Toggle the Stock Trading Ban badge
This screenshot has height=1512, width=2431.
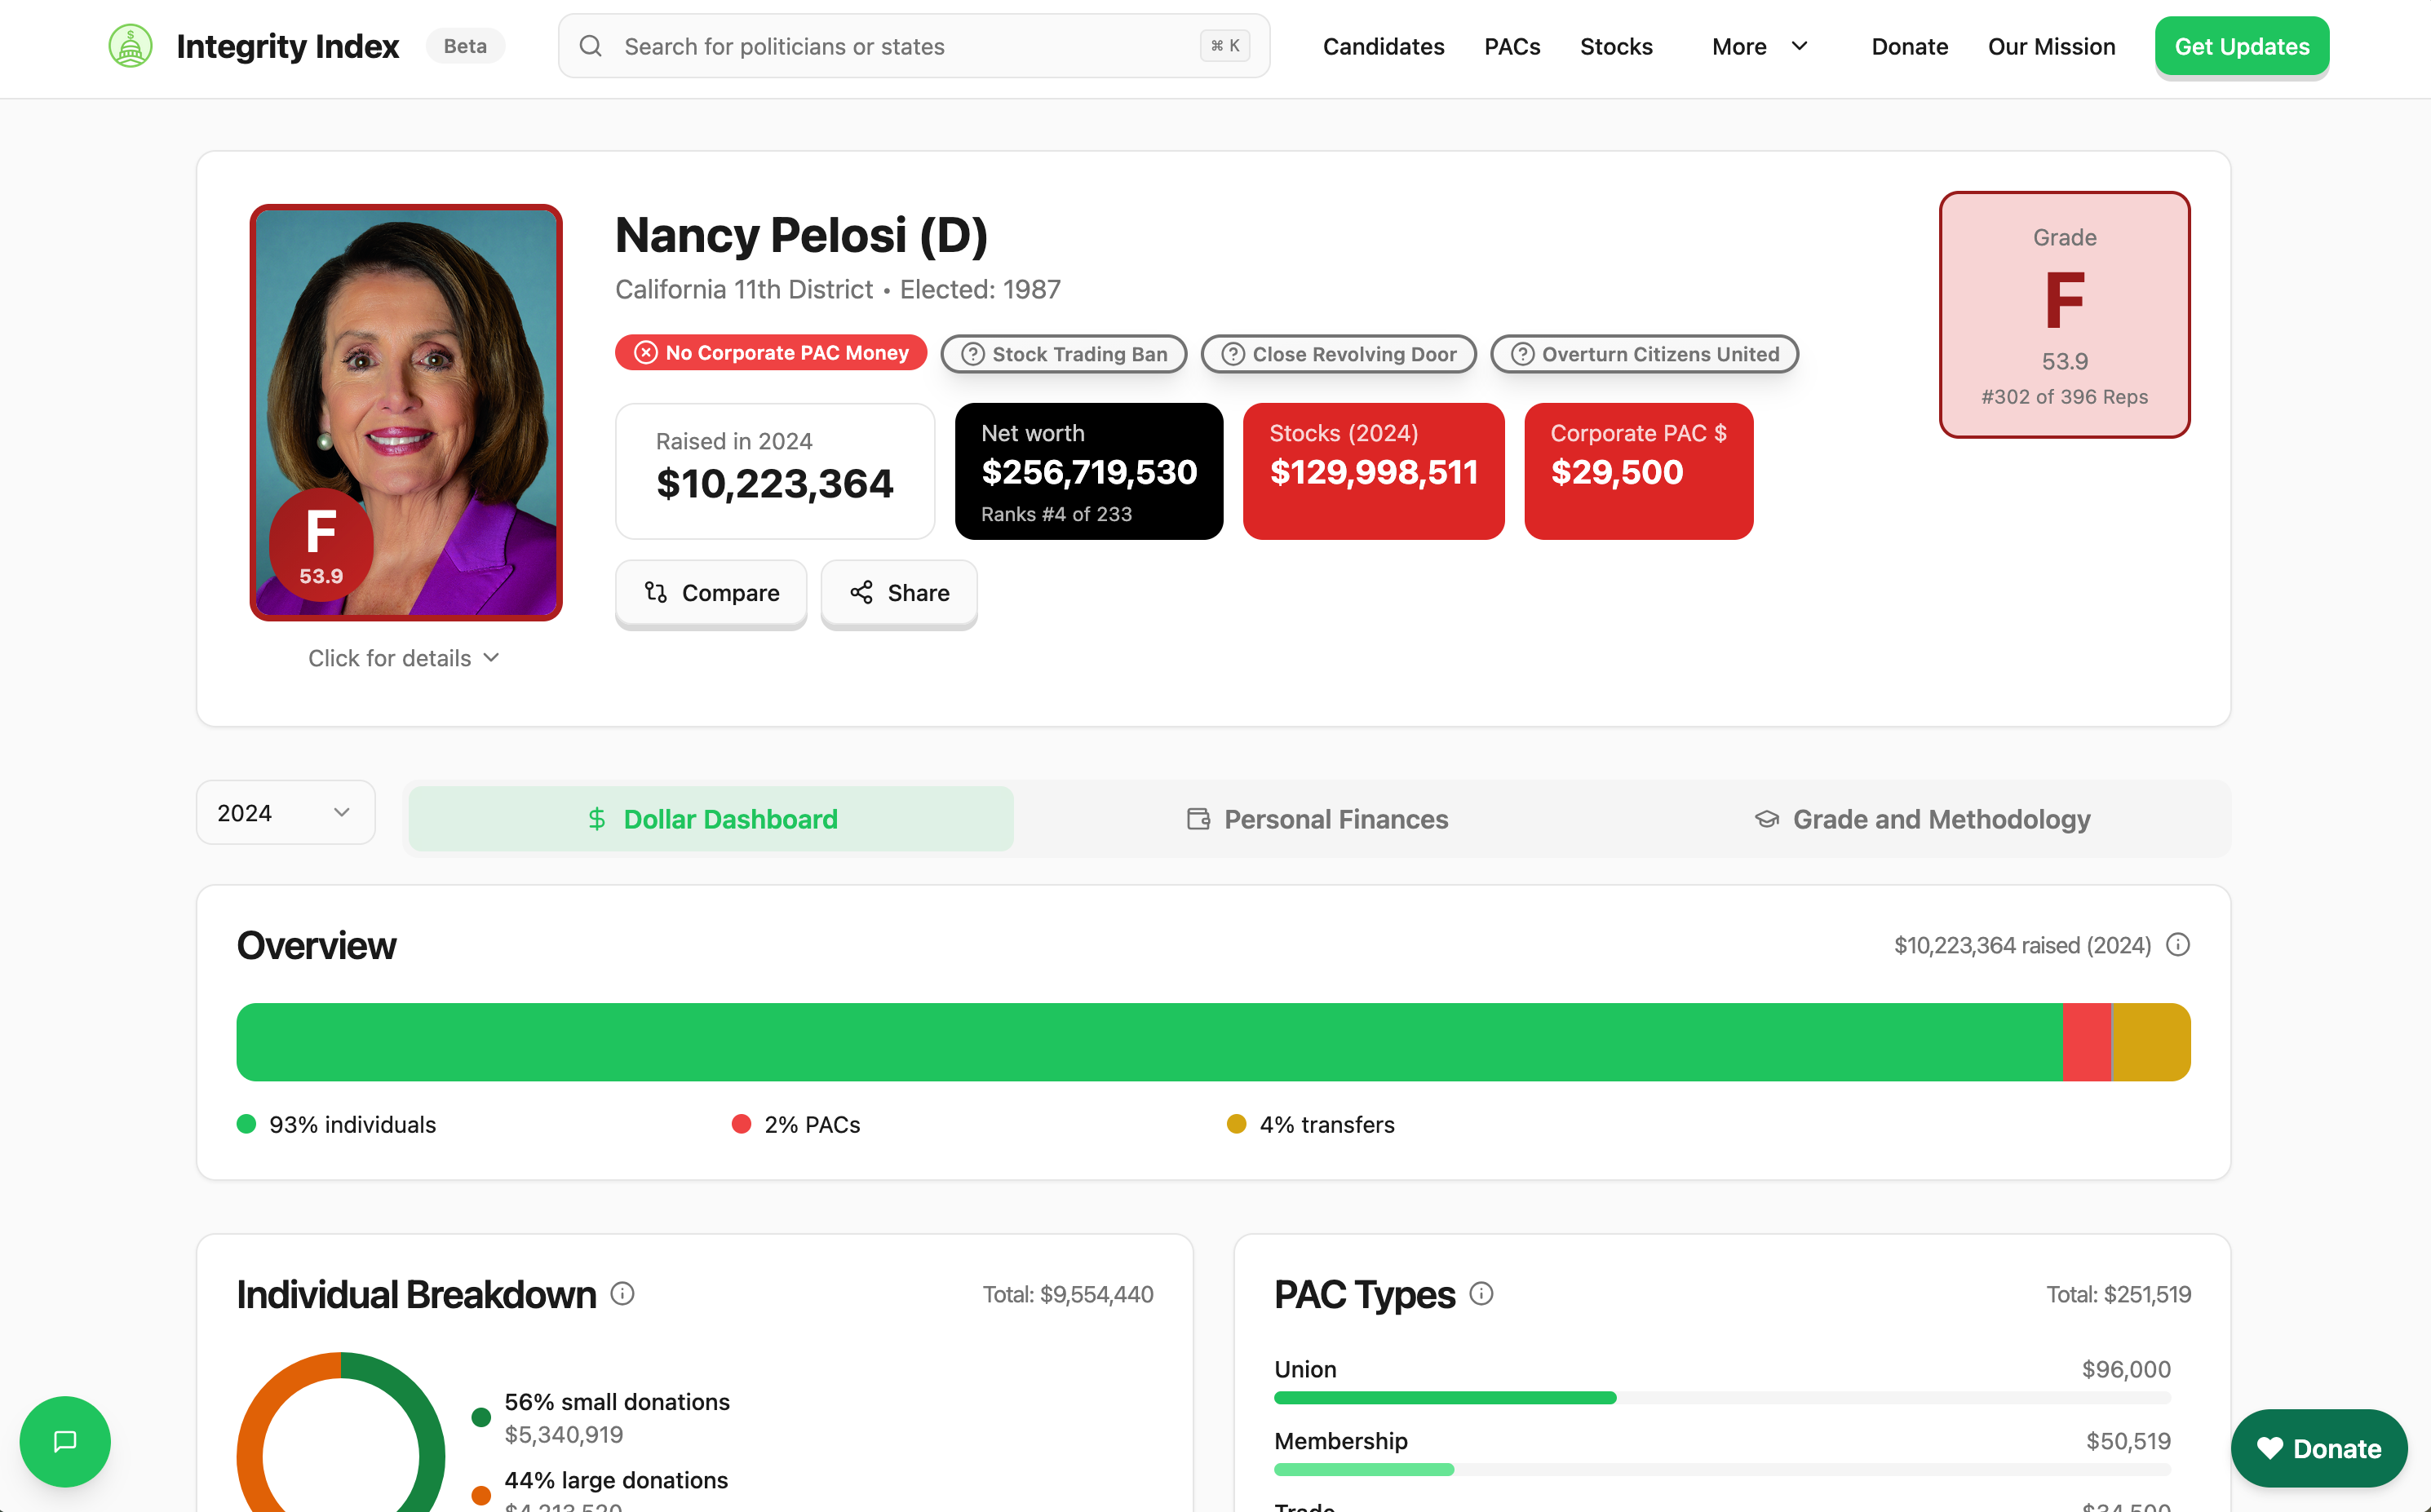(x=1062, y=353)
